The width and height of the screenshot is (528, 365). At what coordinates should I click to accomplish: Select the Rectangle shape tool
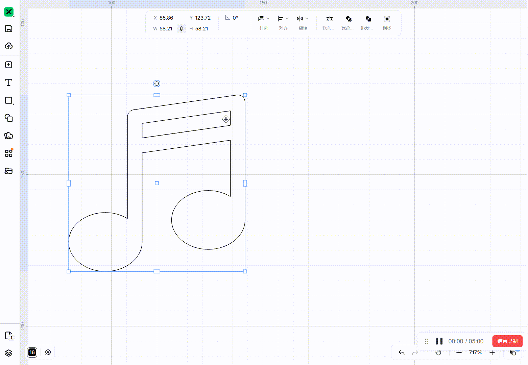pyautogui.click(x=9, y=100)
